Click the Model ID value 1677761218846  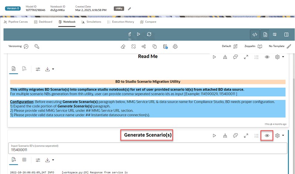(35, 10)
